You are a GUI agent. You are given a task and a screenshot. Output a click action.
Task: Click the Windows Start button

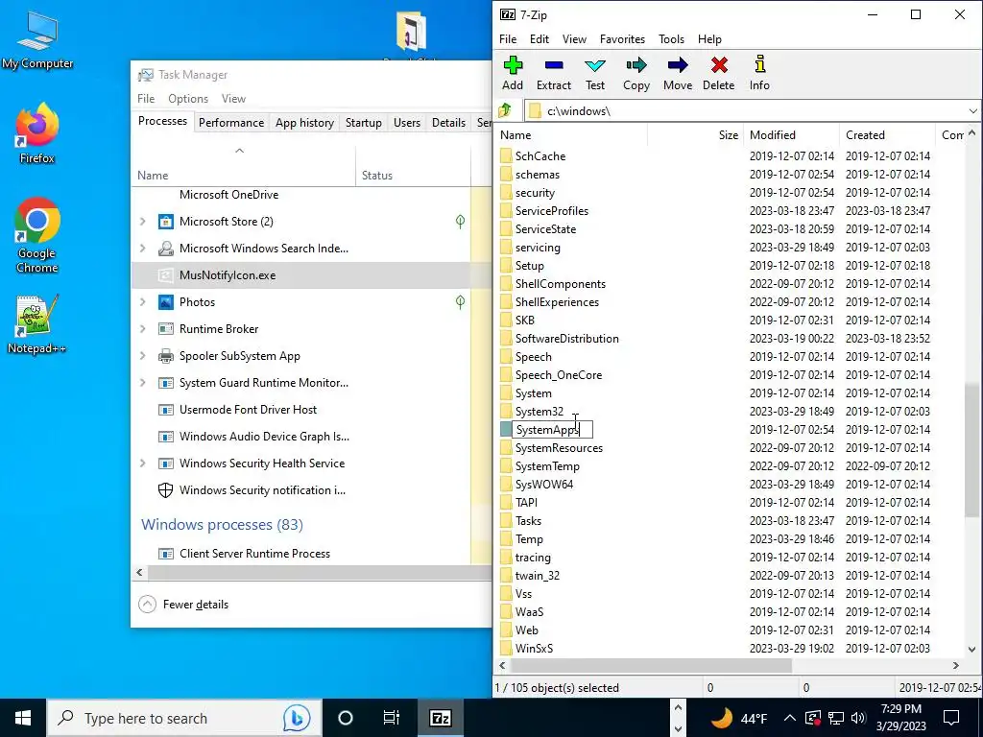tap(23, 718)
